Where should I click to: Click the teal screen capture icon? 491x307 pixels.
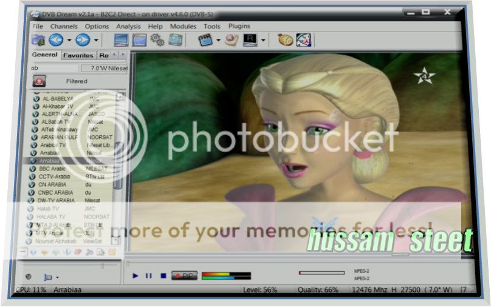point(176,39)
